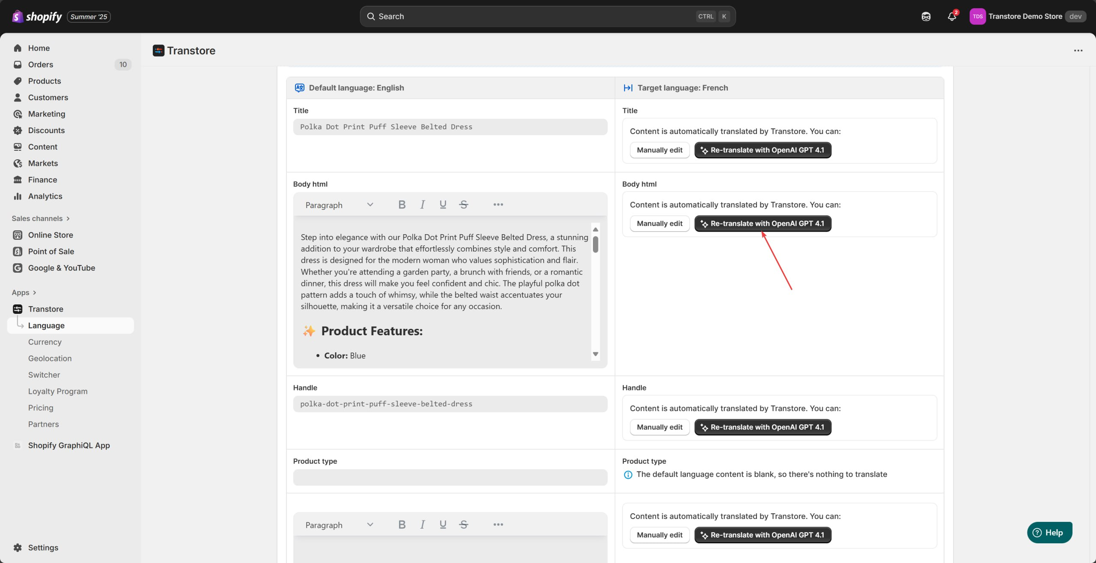Apply Underline in the first Body html editor

(x=443, y=205)
